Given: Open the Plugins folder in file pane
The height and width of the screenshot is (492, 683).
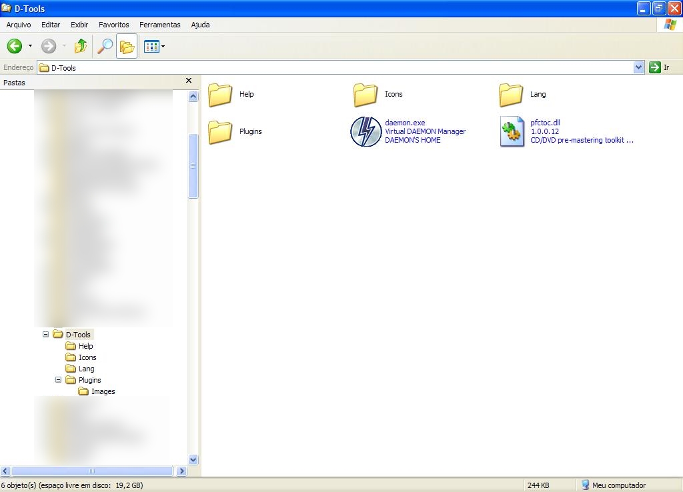Looking at the screenshot, I should 220,132.
